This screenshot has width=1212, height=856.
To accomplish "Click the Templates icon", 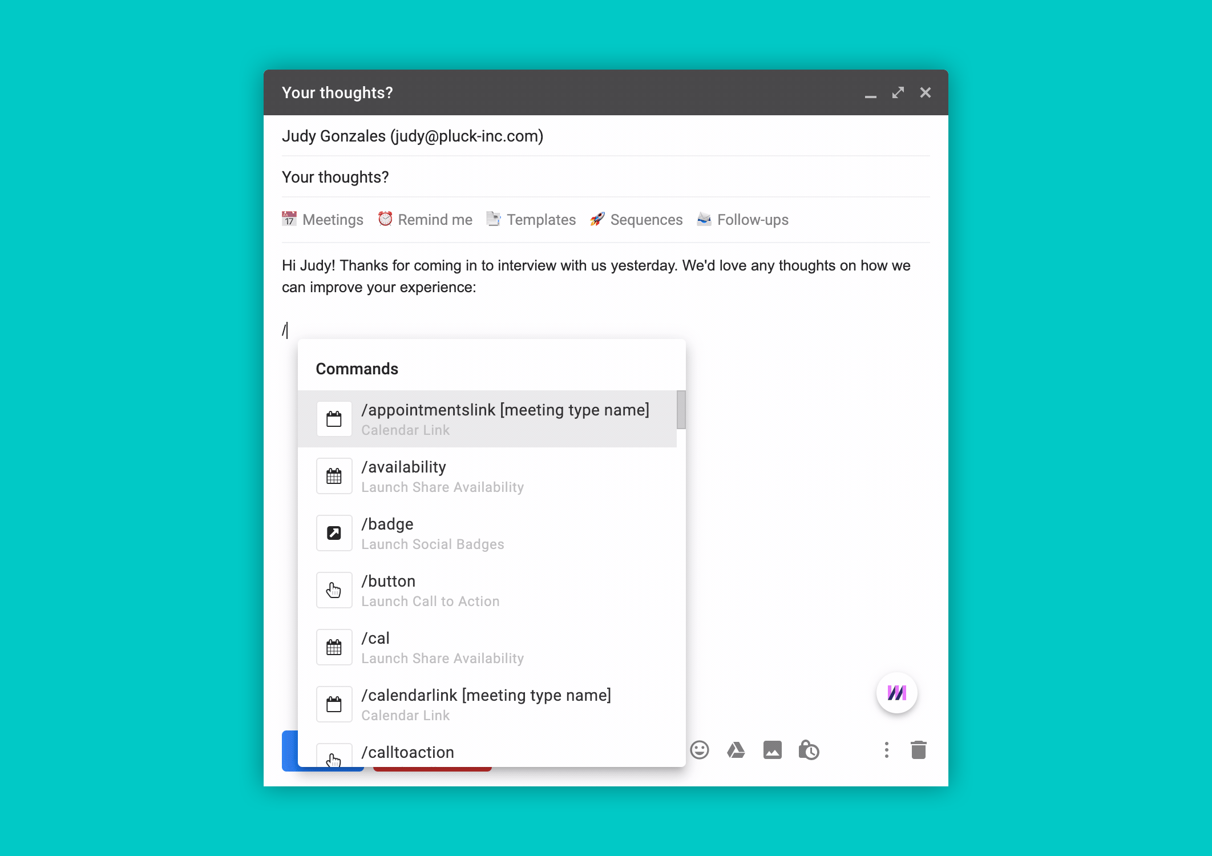I will 494,220.
